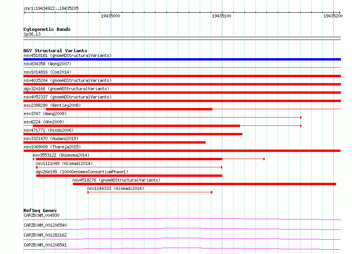
Task: Click the esv2398290 (Bentley2008) label
Action: click(52, 105)
